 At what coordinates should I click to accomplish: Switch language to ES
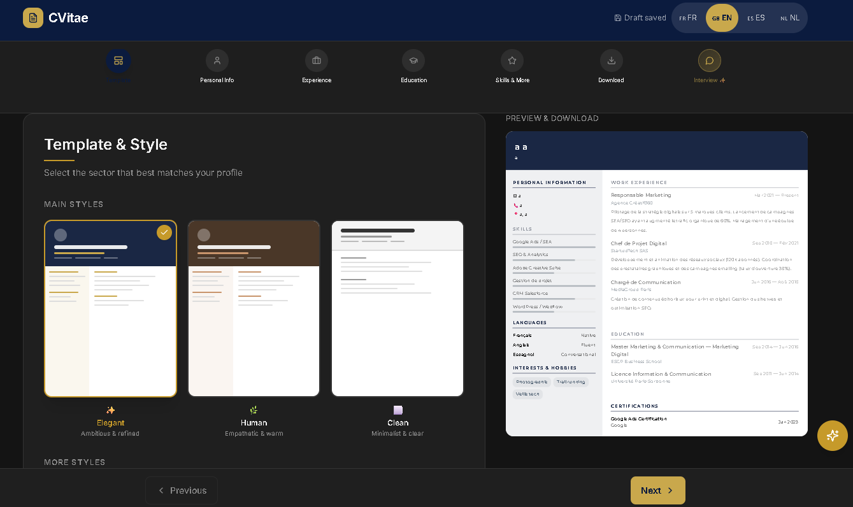coord(756,18)
